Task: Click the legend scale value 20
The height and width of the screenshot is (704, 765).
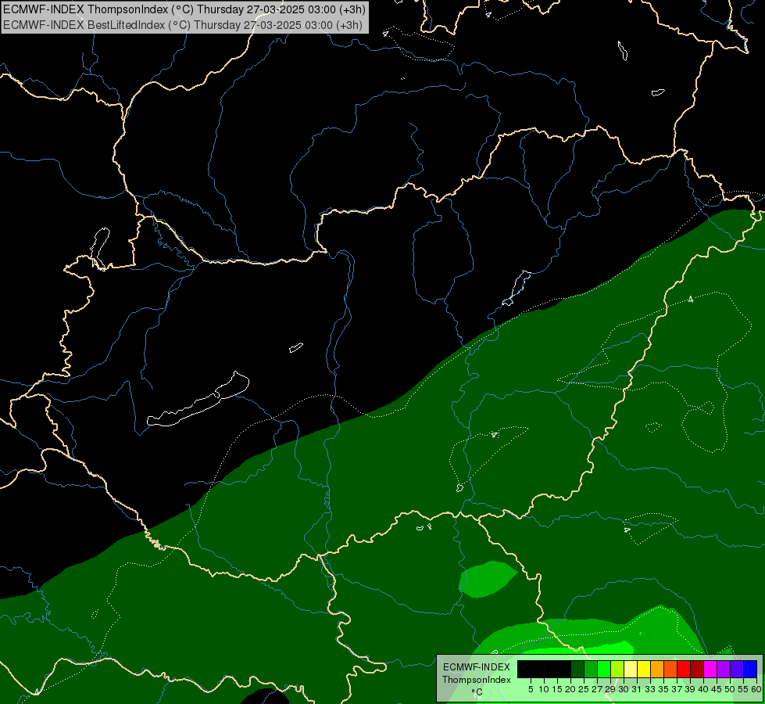Action: [x=570, y=689]
